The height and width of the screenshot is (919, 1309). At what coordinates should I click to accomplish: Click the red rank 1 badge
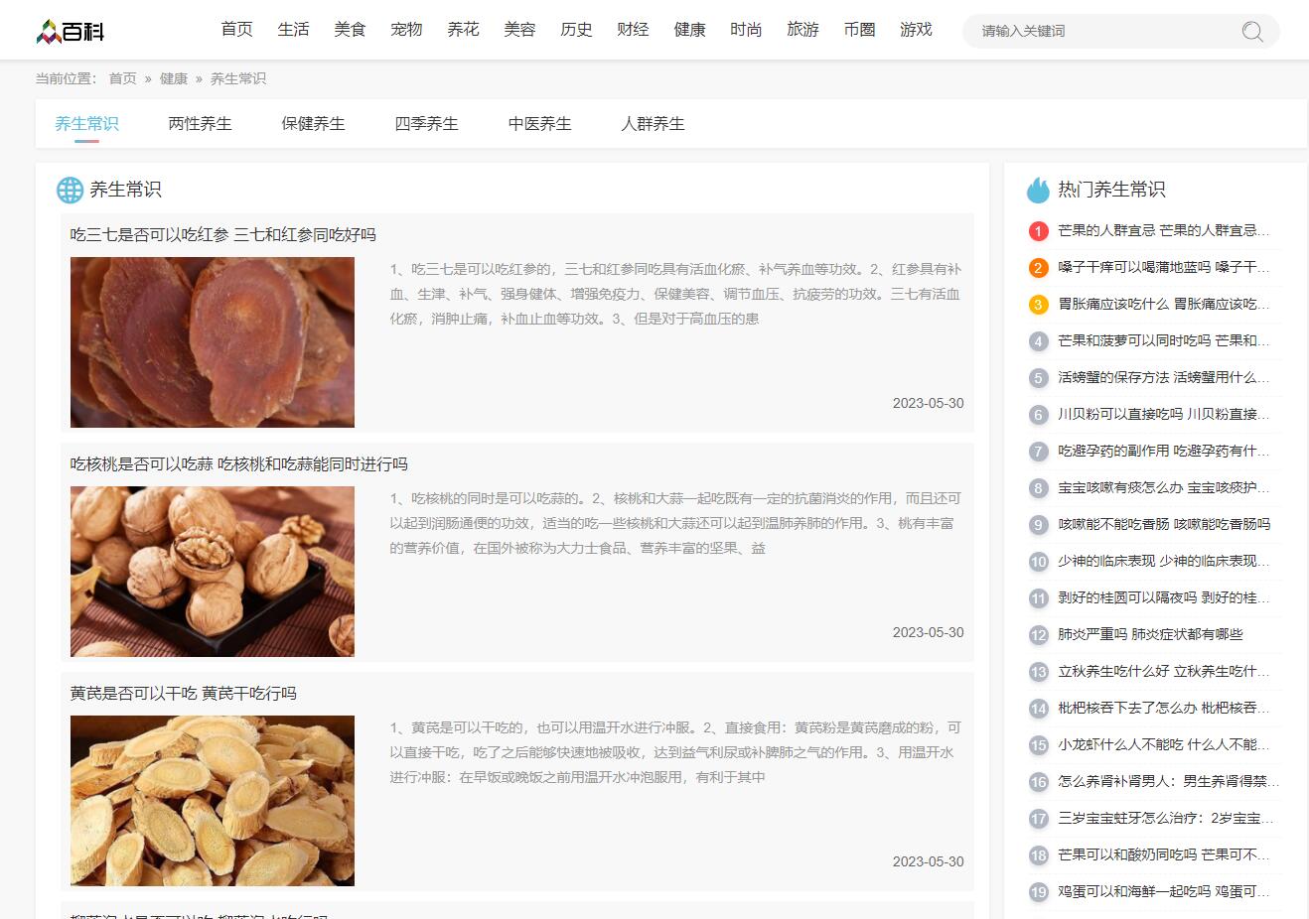point(1038,231)
